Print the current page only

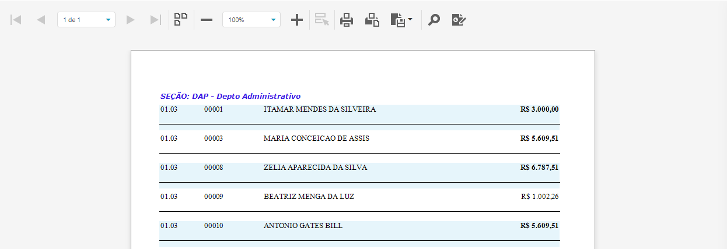tap(372, 20)
